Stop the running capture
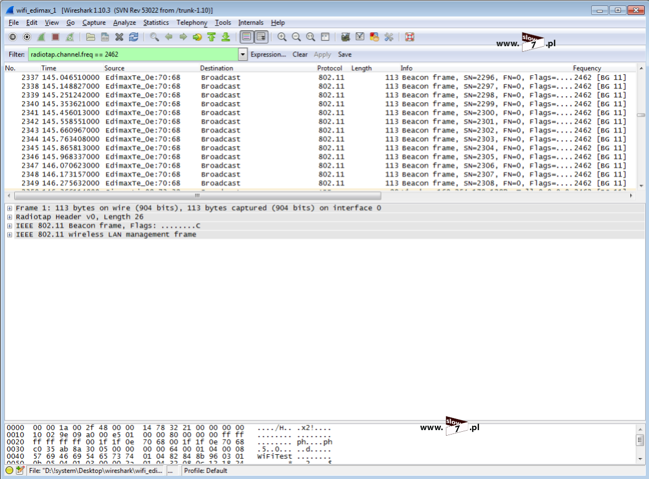 55,37
